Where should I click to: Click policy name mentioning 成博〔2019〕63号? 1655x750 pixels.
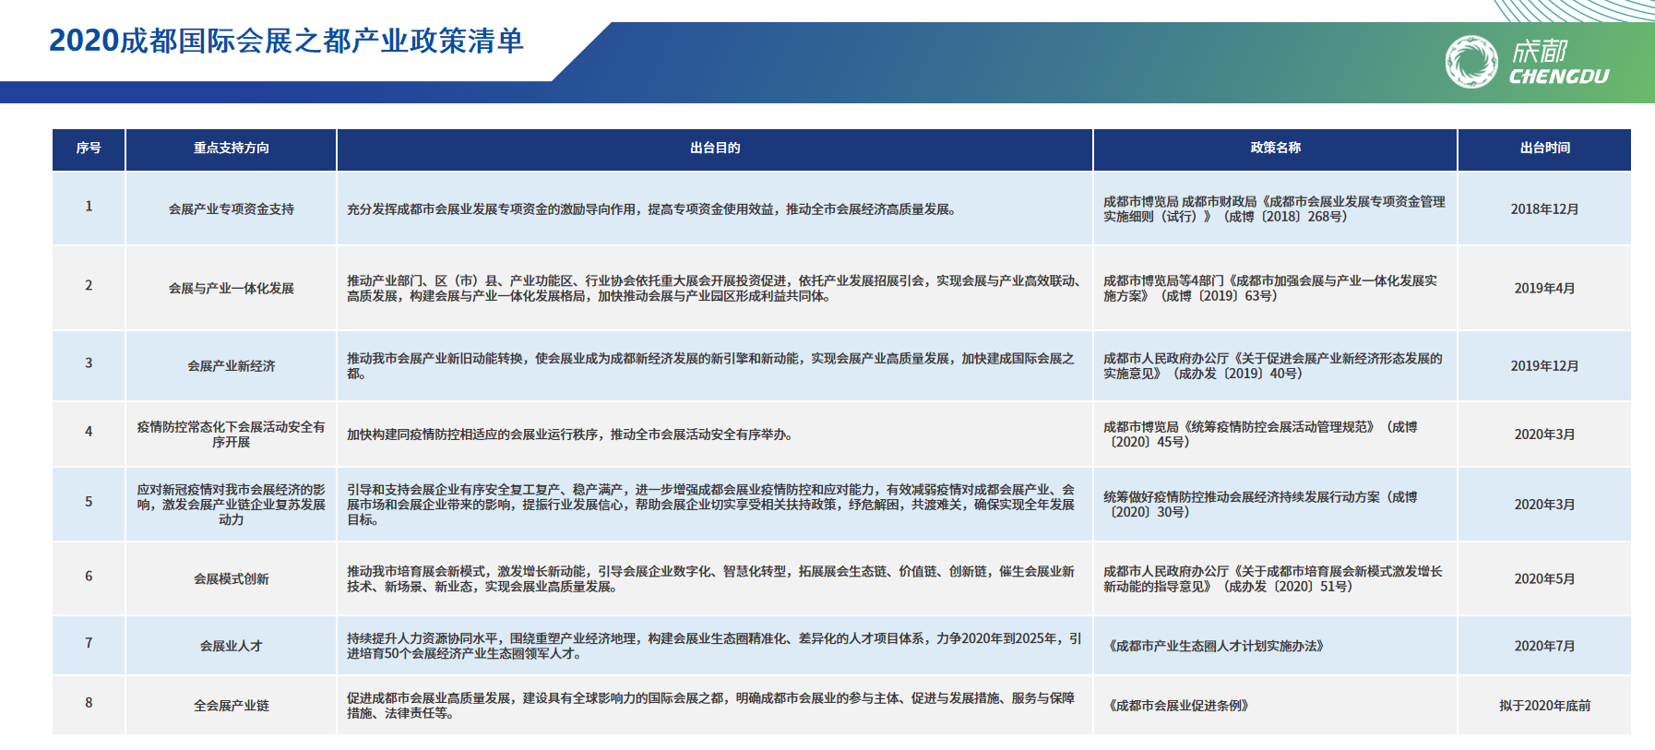point(1270,288)
